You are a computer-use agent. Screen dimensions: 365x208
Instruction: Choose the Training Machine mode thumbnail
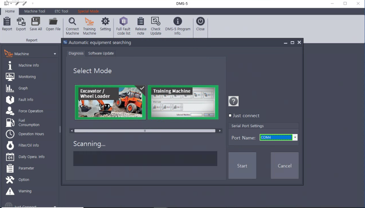click(182, 102)
